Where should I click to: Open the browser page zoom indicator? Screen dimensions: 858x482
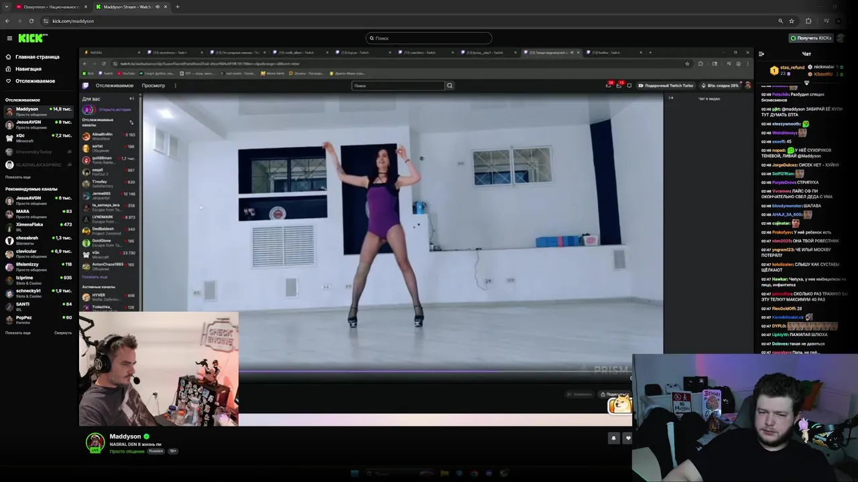(x=780, y=21)
